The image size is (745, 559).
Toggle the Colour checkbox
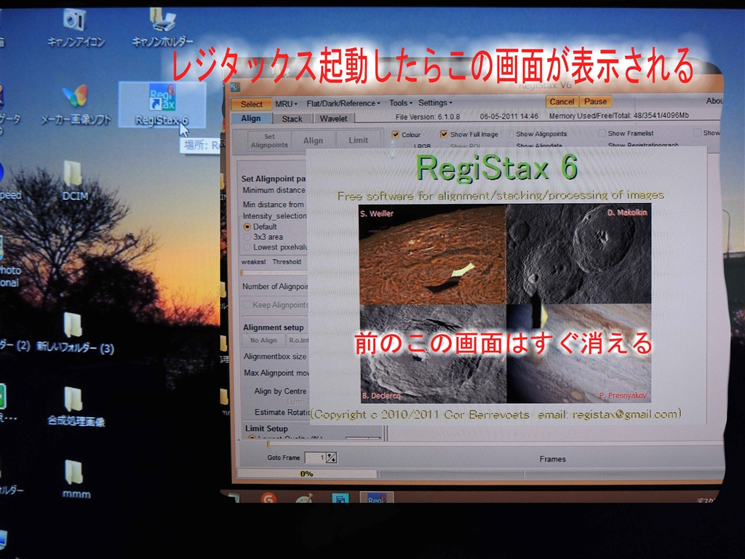point(395,135)
